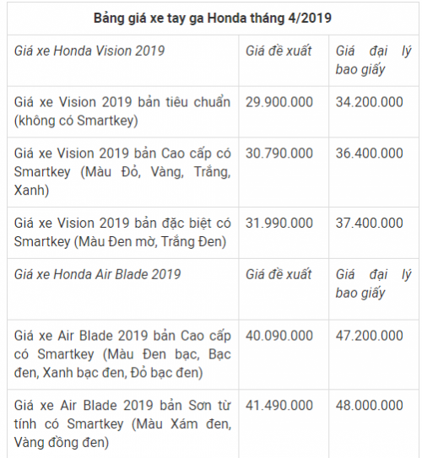This screenshot has width=422, height=458.
Task: Click the dealer price 36.400.000
Action: [x=369, y=153]
